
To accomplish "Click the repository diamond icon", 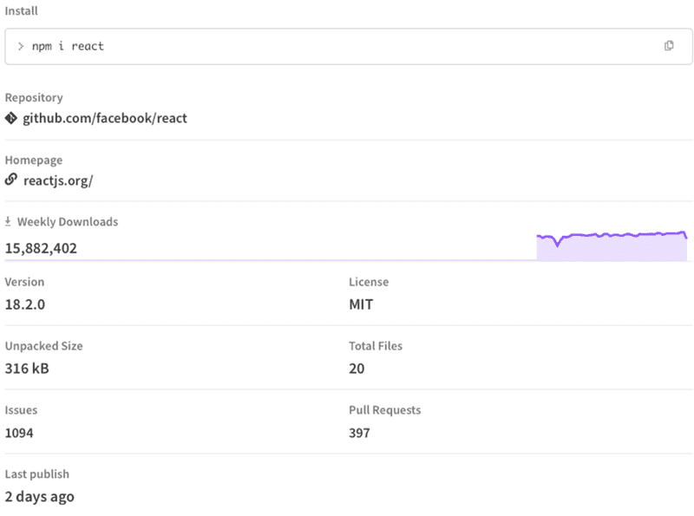I will click(x=10, y=118).
